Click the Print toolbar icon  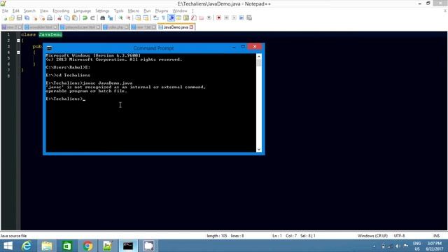(x=50, y=18)
